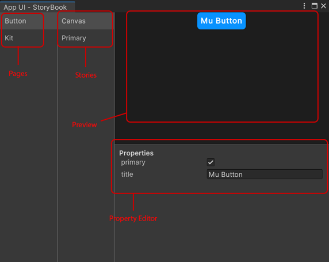329x262 pixels.
Task: Maximize the StoryBook window
Action: [x=314, y=6]
